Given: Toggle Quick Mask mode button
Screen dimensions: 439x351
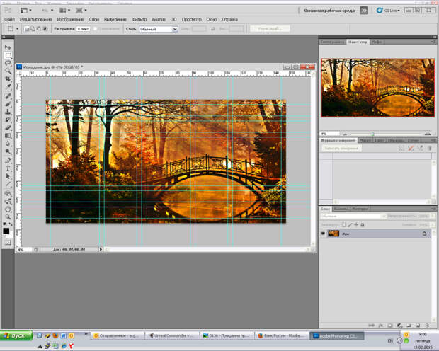Looking at the screenshot, I should click(x=8, y=243).
